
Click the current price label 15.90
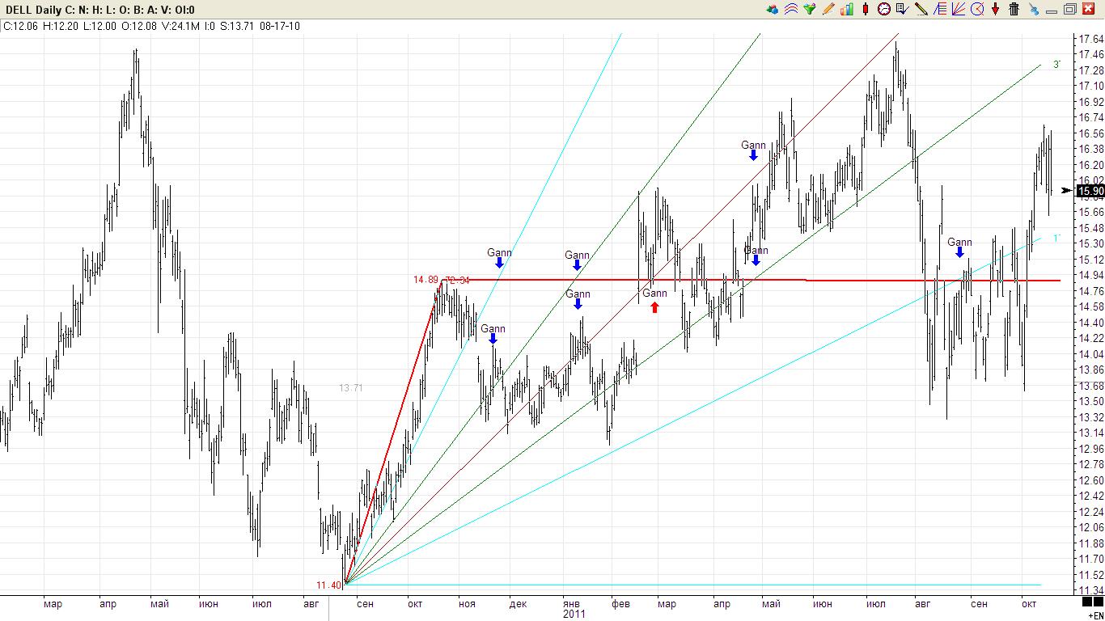coord(1090,191)
